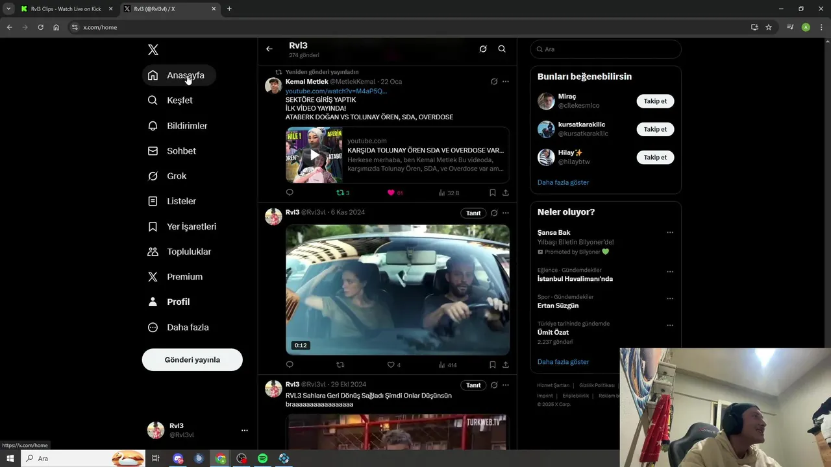Viewport: 831px width, 467px height.
Task: Click Grok icon on 6 Kas 2024 post
Action: pos(494,213)
